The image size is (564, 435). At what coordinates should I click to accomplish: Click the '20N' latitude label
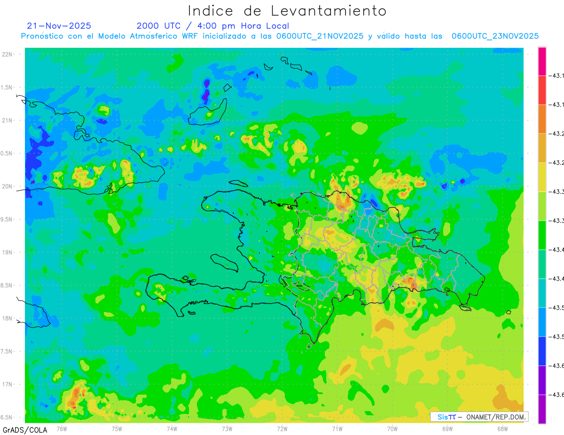tap(8, 186)
